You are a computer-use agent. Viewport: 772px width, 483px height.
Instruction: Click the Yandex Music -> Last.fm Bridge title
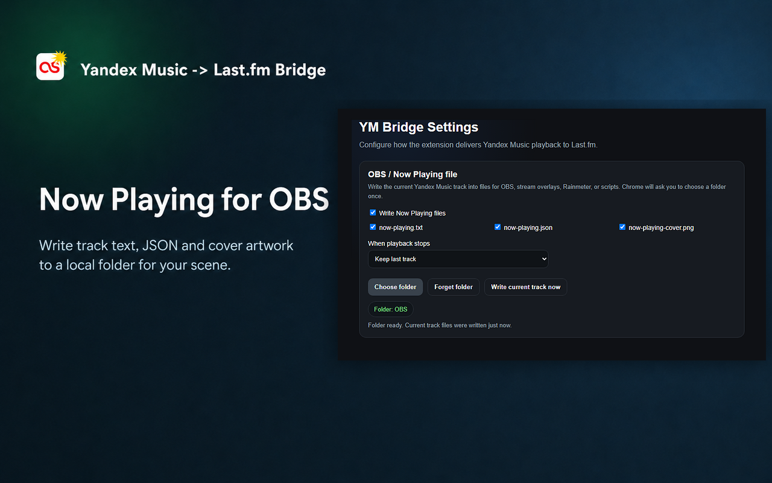203,70
